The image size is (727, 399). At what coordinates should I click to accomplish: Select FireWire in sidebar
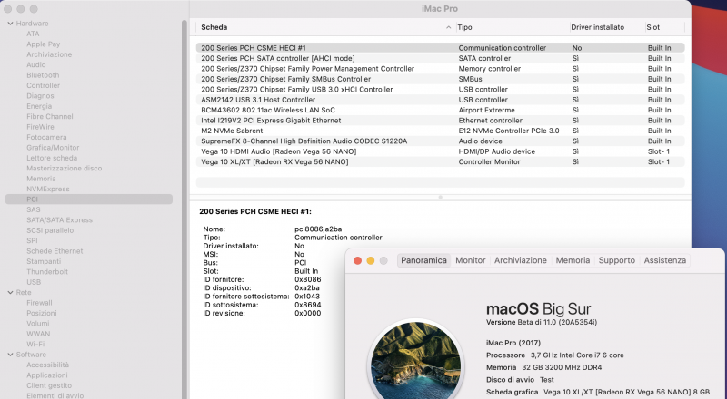(40, 127)
